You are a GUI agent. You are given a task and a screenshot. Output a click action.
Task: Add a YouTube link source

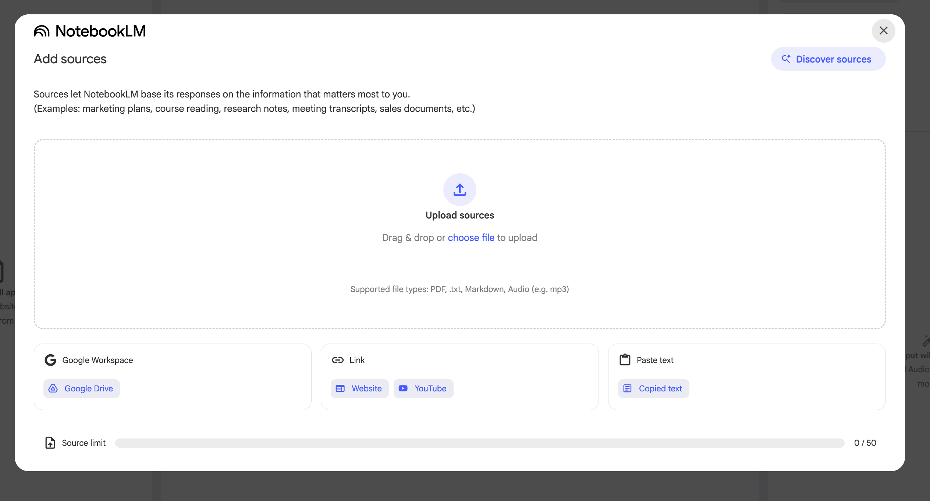(x=423, y=388)
